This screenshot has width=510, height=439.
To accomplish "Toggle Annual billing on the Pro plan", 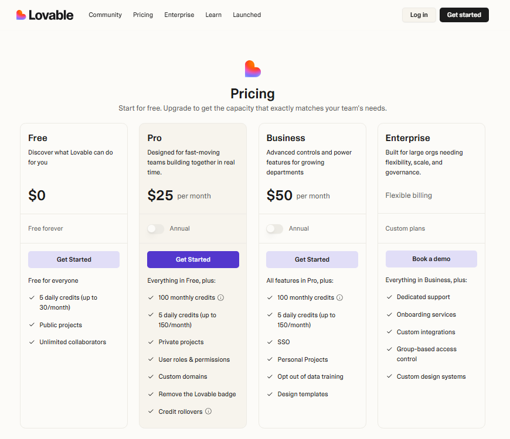I will [x=156, y=229].
